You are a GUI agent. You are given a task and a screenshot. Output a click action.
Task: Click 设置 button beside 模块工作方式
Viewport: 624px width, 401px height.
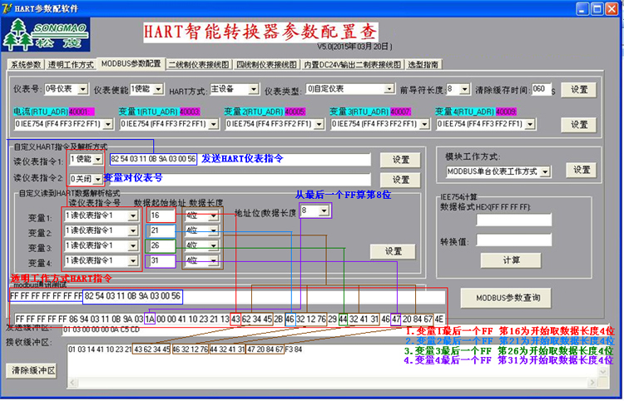[581, 171]
